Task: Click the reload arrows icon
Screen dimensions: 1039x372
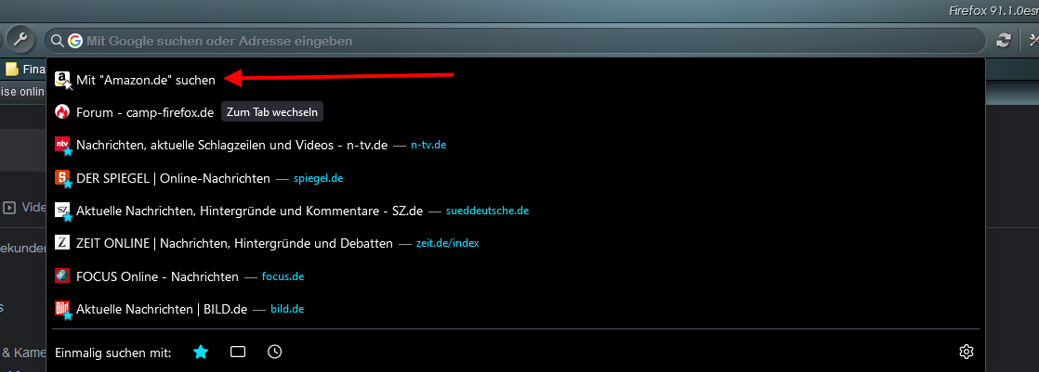Action: tap(1003, 41)
